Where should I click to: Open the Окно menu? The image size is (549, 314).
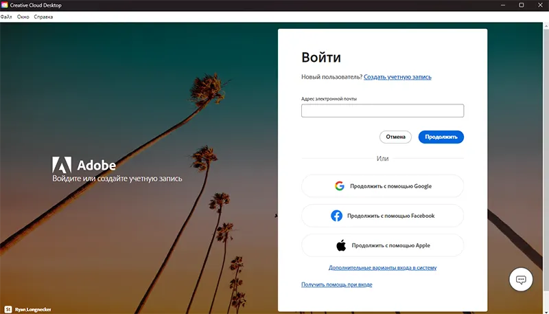pos(23,16)
